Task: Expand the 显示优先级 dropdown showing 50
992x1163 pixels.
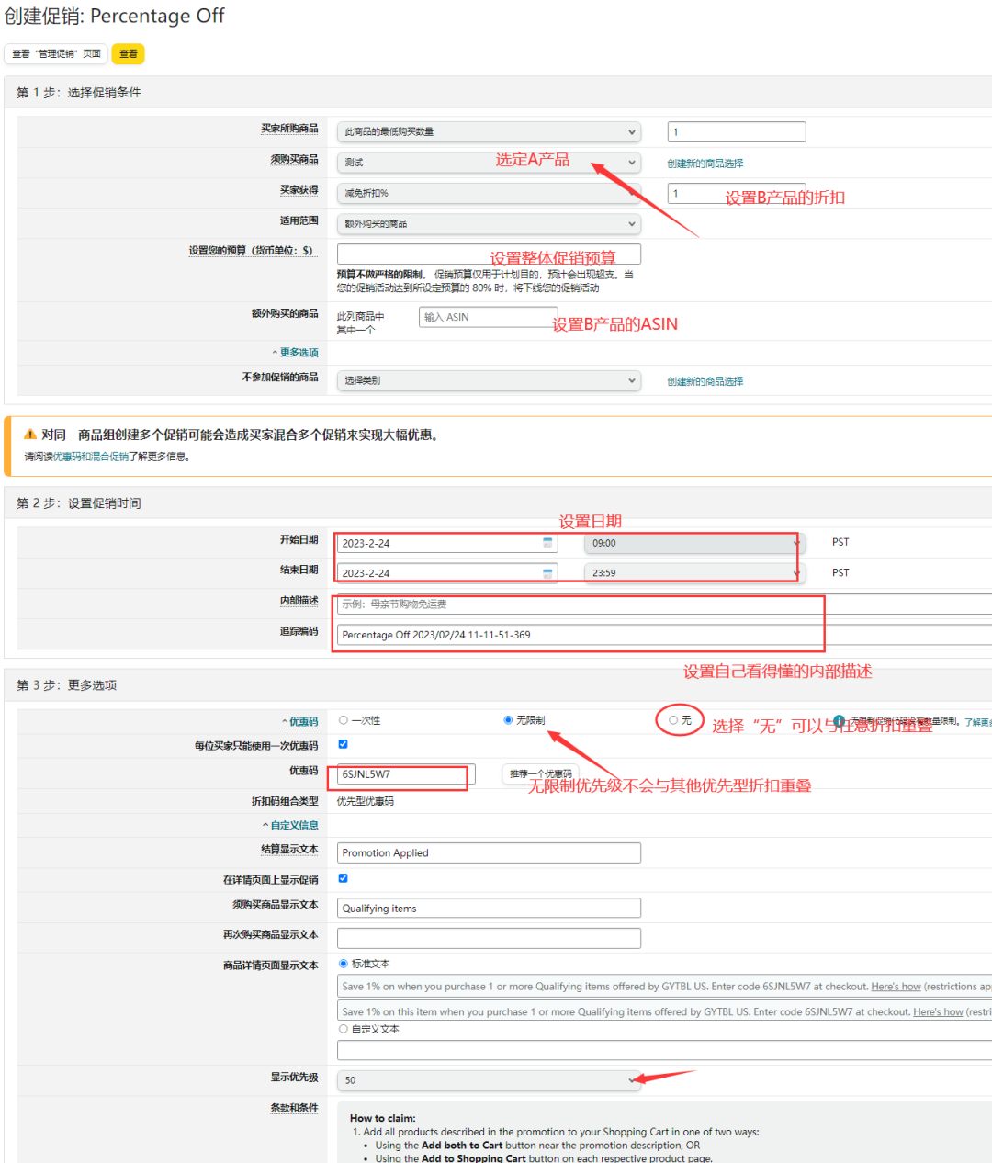Action: point(489,1080)
